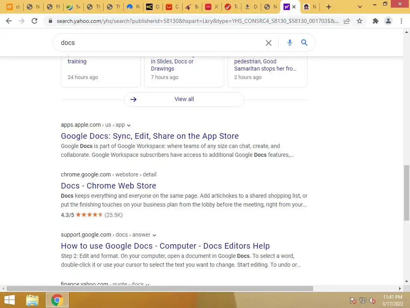Reload the page with the refresh icon
The image size is (410, 308).
[34, 21]
